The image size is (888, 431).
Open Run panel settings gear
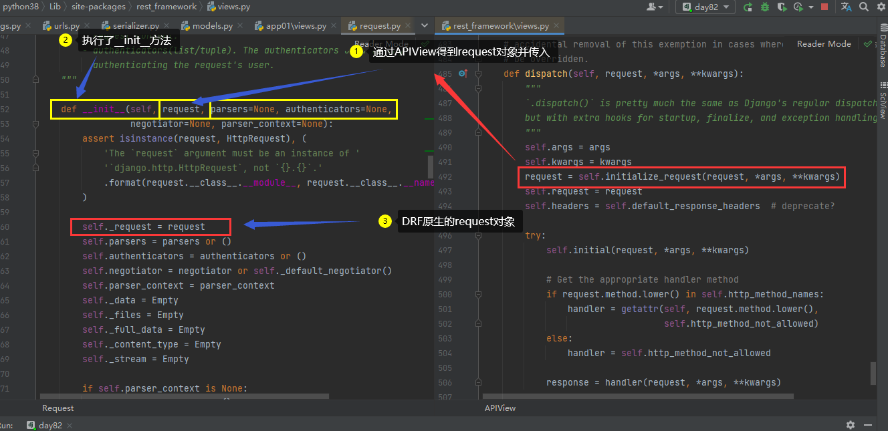pos(851,425)
